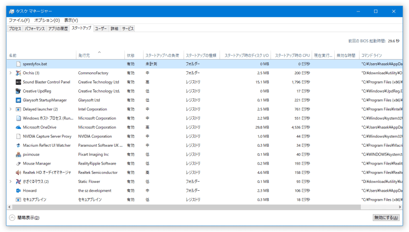Image resolution: width=409 pixels, height=232 pixels.
Task: Click the Creative UpdReg icon
Action: (18, 91)
